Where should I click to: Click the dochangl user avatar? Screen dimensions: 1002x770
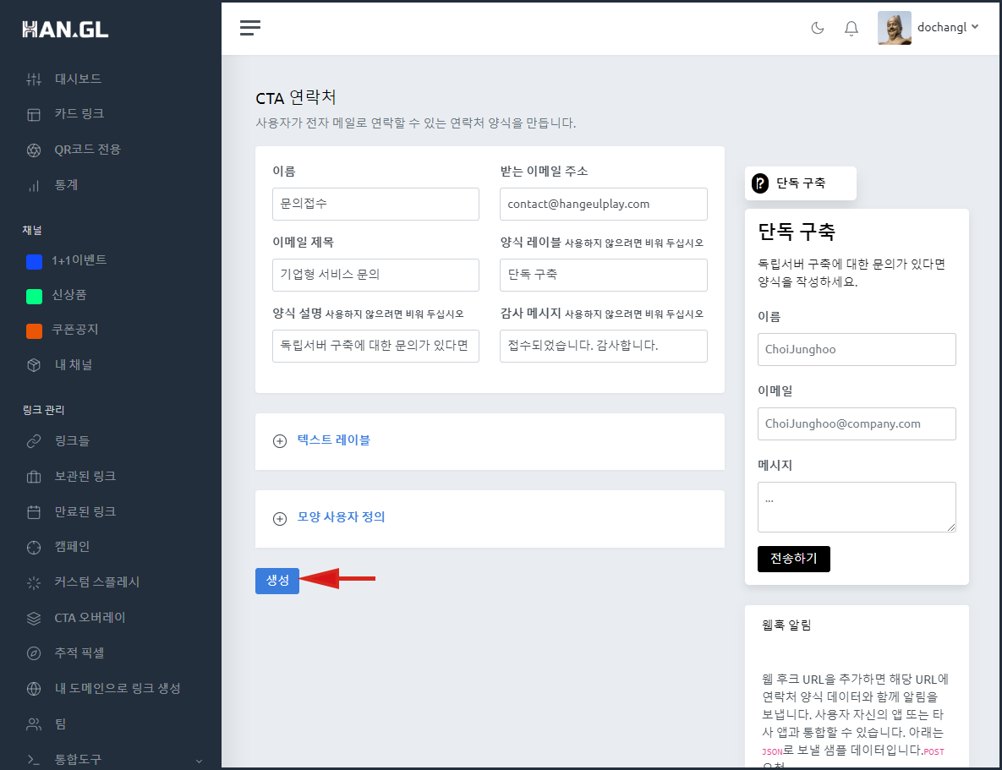point(894,28)
